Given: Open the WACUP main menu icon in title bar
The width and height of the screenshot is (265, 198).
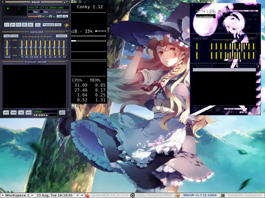Looking at the screenshot, I should [x=3, y=2].
